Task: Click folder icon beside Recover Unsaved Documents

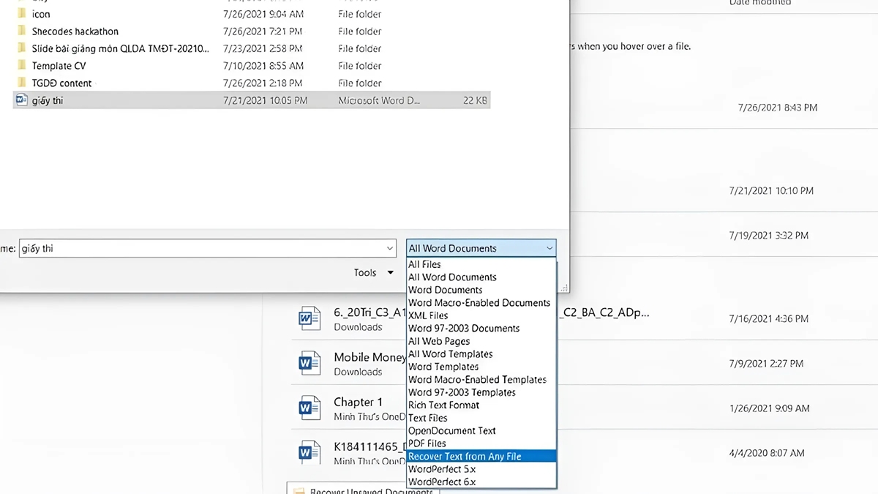Action: coord(300,490)
